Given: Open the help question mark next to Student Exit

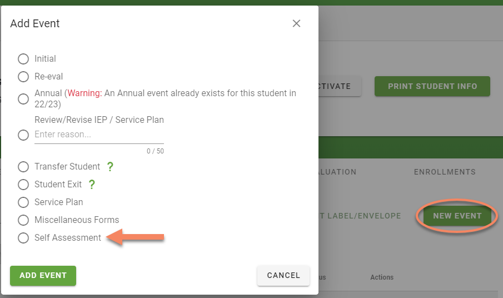Looking at the screenshot, I should 92,185.
